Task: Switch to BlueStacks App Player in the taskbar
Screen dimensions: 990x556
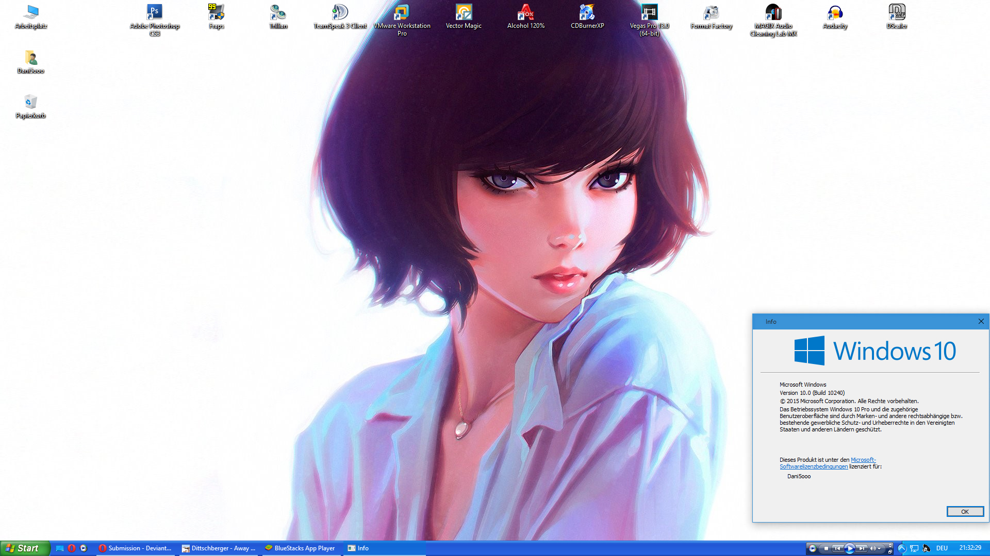Action: [303, 548]
